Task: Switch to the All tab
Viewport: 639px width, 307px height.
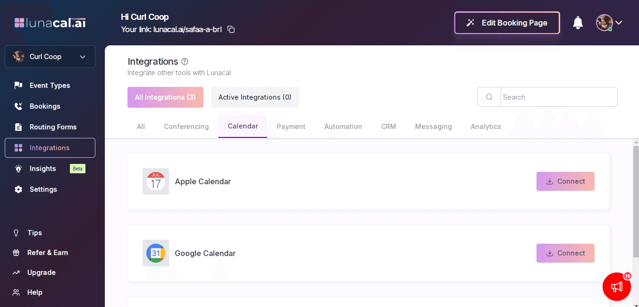Action: (x=141, y=127)
